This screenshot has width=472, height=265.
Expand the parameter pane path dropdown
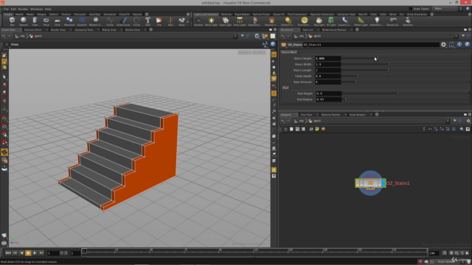(x=456, y=36)
